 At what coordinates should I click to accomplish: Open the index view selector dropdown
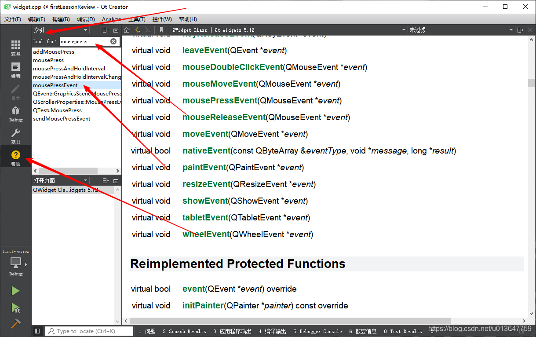61,30
